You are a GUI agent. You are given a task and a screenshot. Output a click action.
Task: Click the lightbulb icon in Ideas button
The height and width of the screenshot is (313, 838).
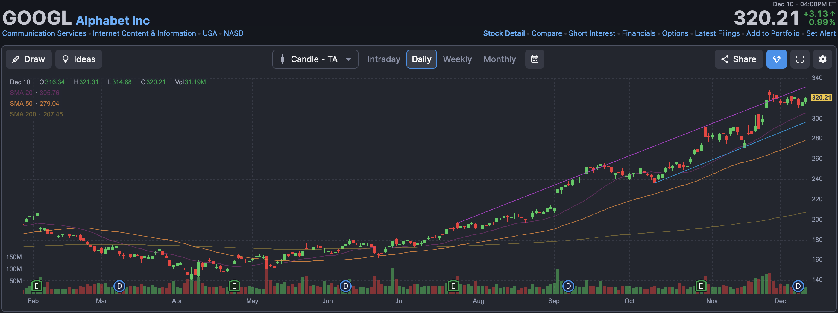tap(65, 59)
